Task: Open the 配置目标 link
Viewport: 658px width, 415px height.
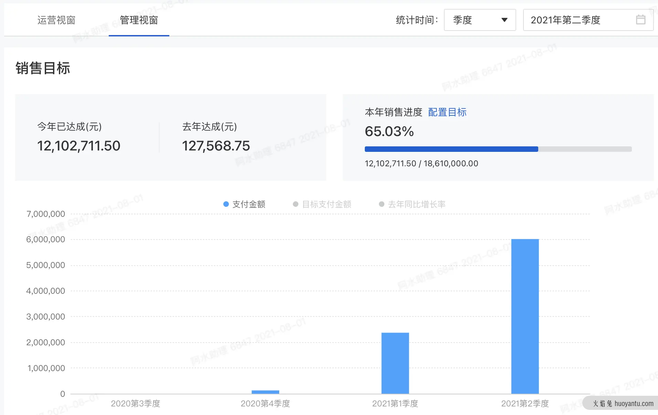Action: pos(447,112)
